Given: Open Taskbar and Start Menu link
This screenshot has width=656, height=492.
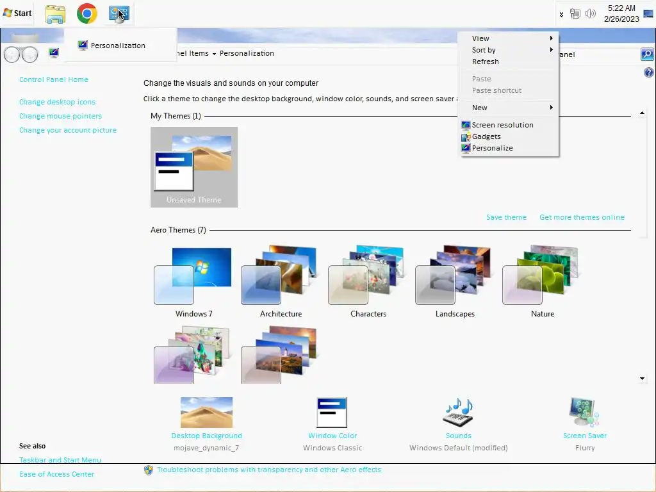Looking at the screenshot, I should [x=60, y=460].
